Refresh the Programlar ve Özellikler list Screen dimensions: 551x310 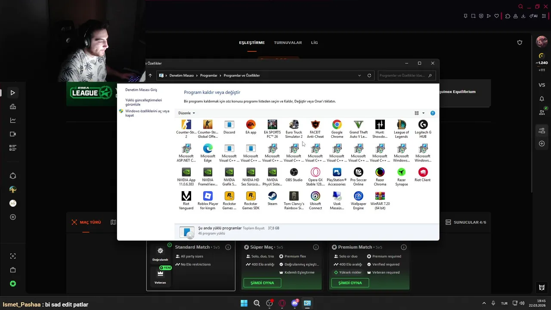pos(369,75)
